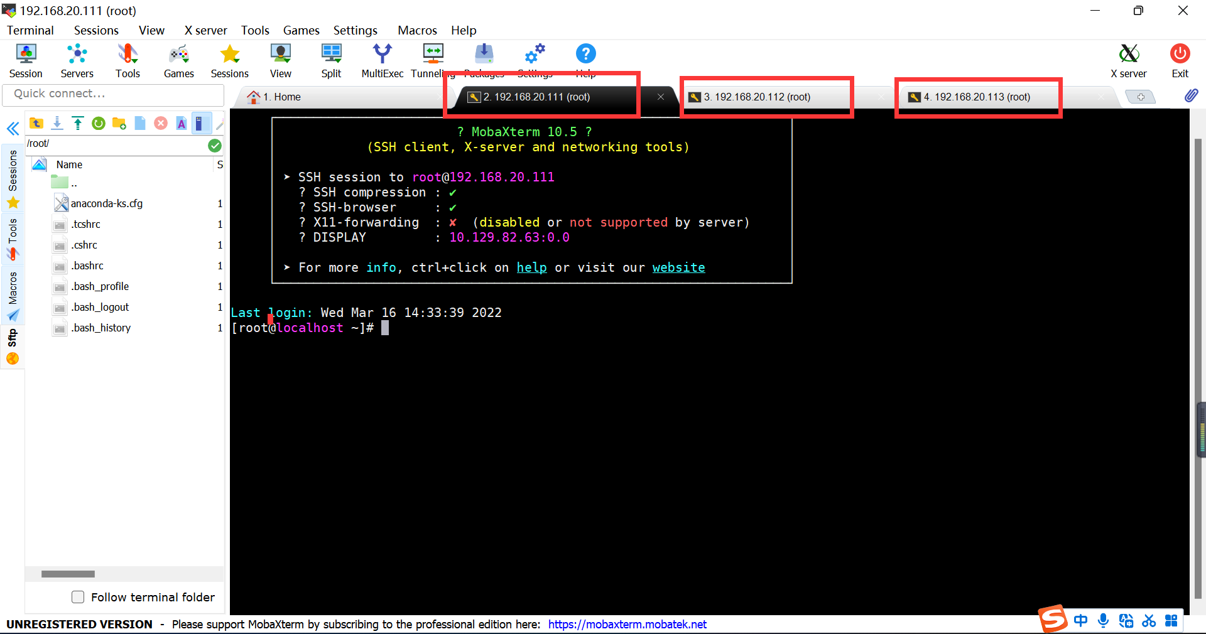Image resolution: width=1206 pixels, height=634 pixels.
Task: Open the Help menu in menu bar
Action: point(464,30)
